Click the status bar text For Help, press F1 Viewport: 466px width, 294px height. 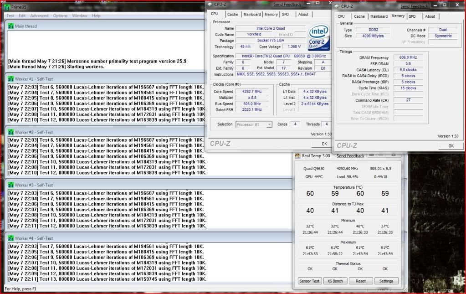pyautogui.click(x=20, y=289)
